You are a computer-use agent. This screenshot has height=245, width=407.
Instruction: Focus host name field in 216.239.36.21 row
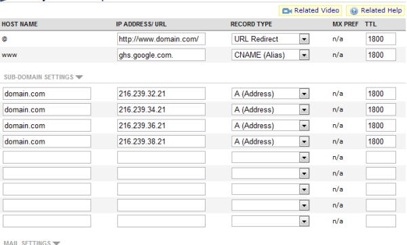[47, 126]
